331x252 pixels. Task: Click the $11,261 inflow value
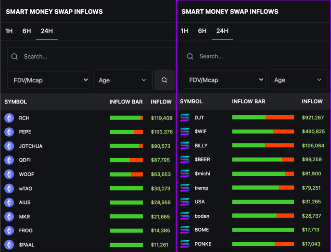coord(160,245)
